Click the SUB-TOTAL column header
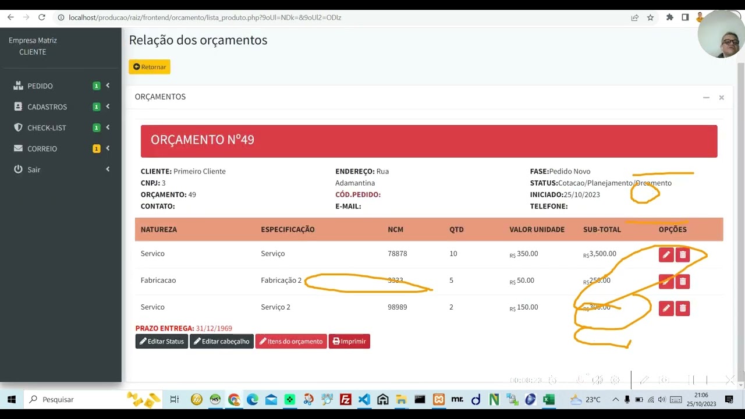The image size is (745, 419). (x=602, y=229)
